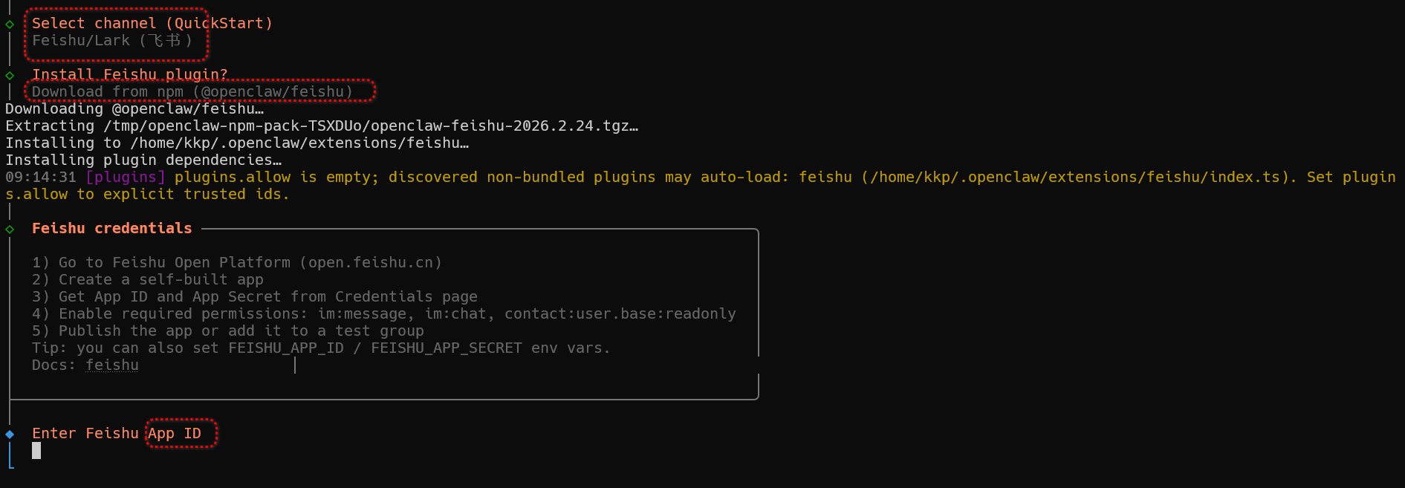Click the purple [plugins] log tag
Image resolution: width=1405 pixels, height=488 pixels.
pos(125,178)
